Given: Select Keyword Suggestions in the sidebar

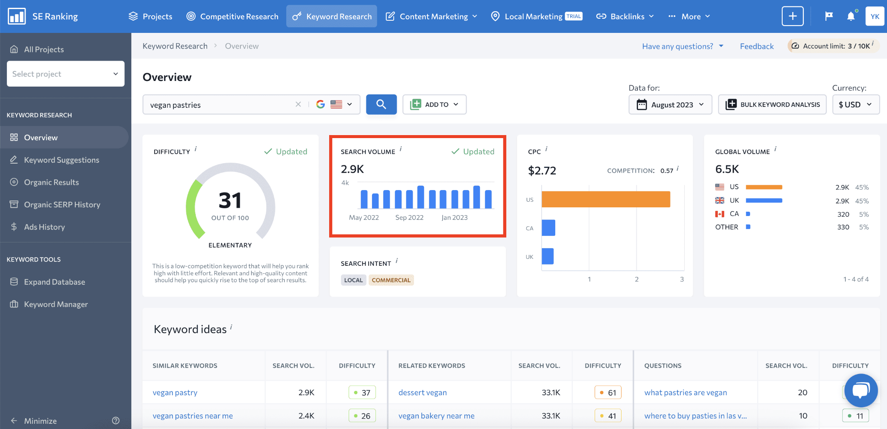Looking at the screenshot, I should pyautogui.click(x=61, y=160).
